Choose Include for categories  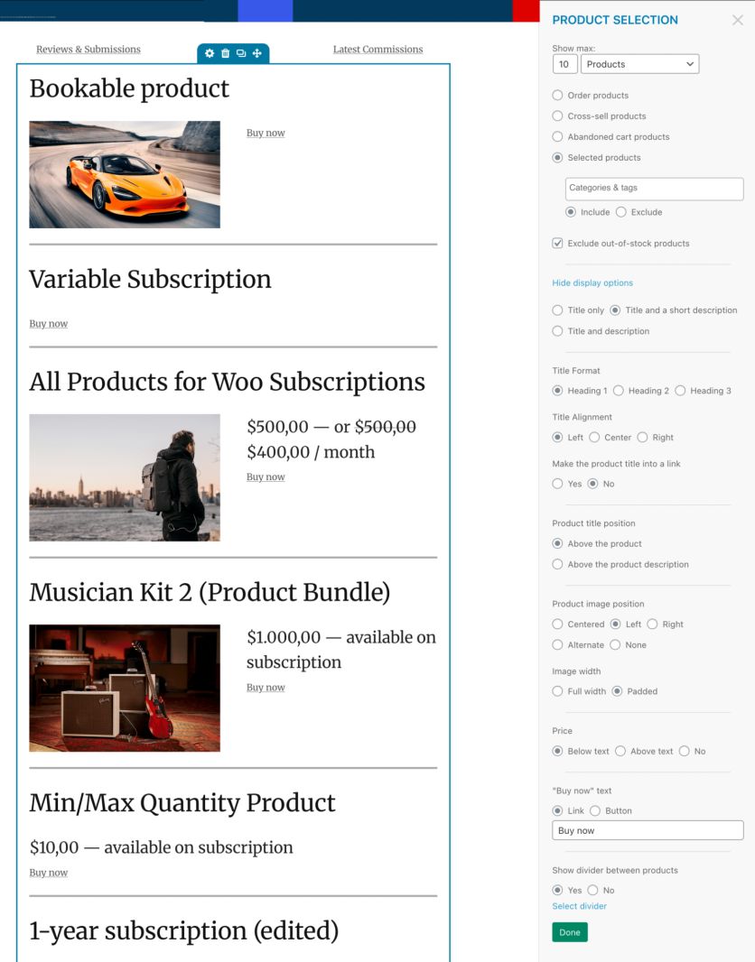tap(571, 212)
